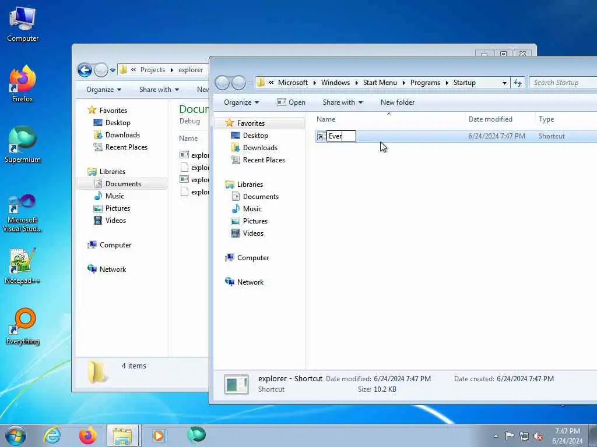Open Internet Explorer from the taskbar

pos(52,435)
